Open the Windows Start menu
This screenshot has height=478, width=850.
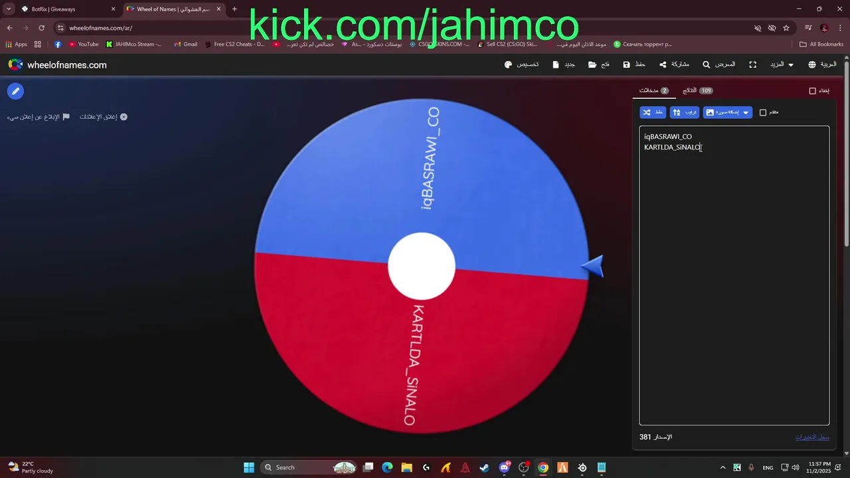248,467
